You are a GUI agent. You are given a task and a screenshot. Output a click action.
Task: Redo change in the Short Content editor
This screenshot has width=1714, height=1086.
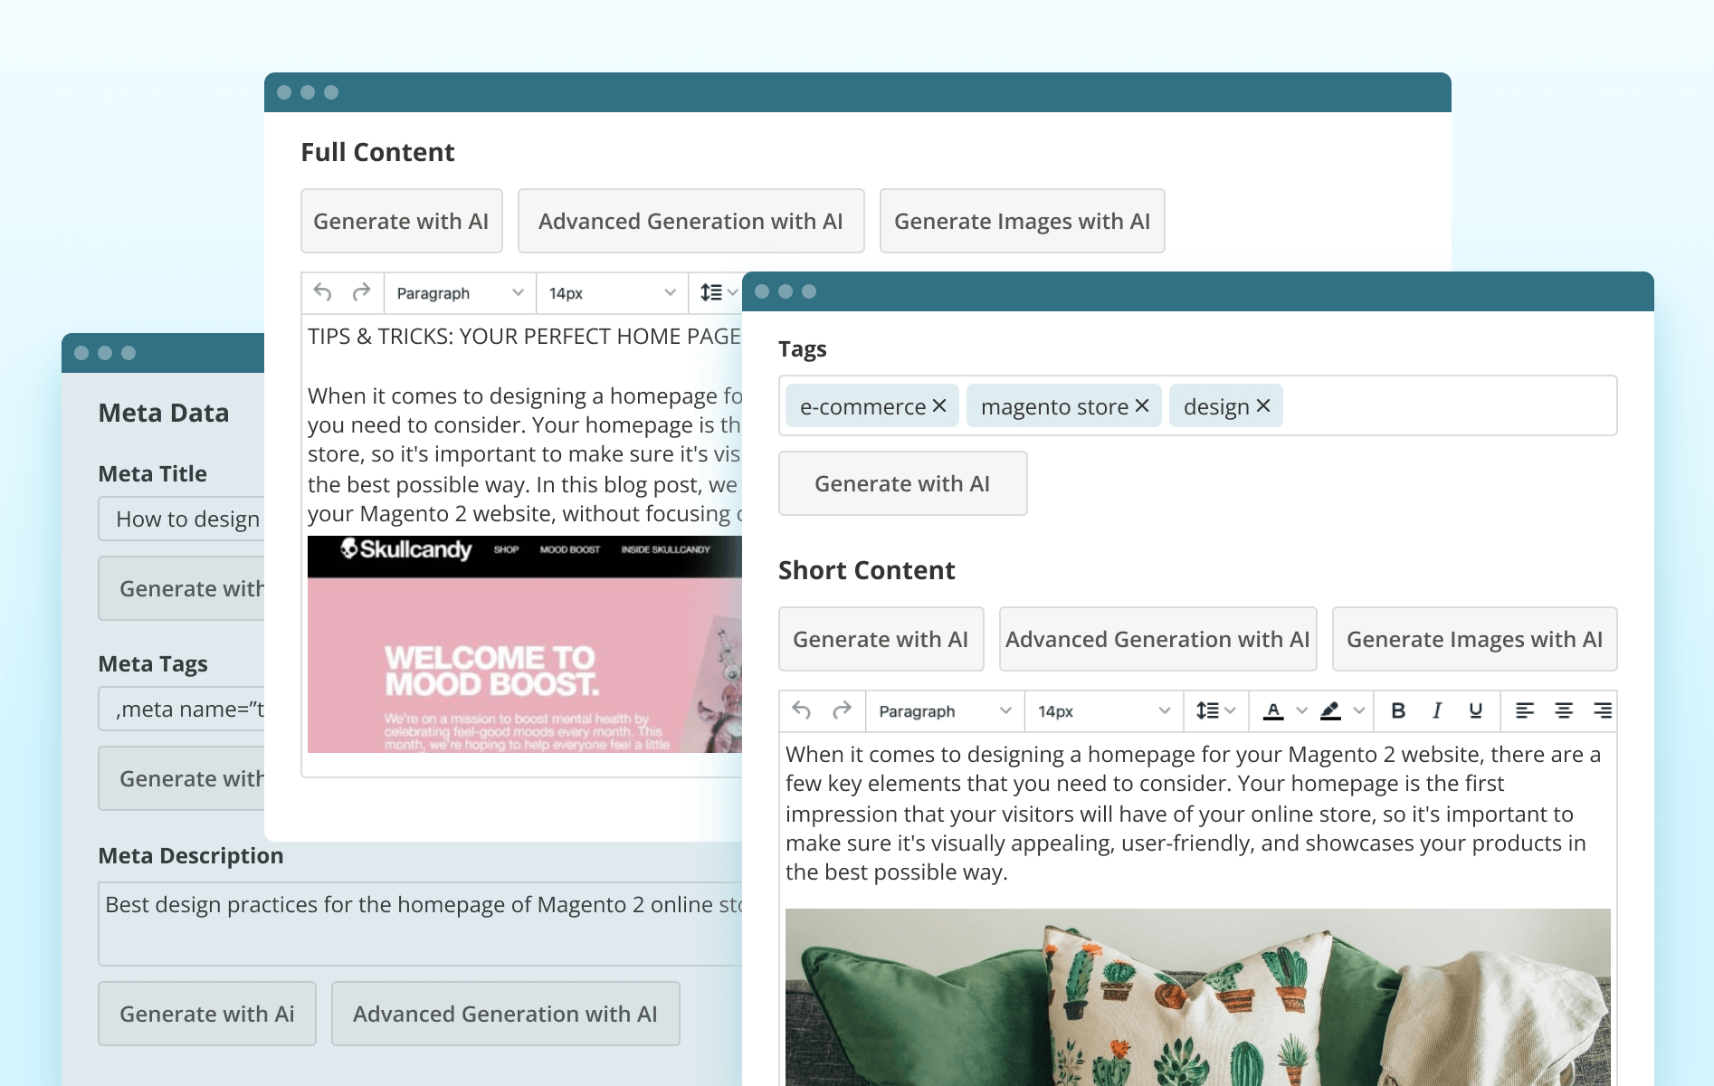click(843, 711)
